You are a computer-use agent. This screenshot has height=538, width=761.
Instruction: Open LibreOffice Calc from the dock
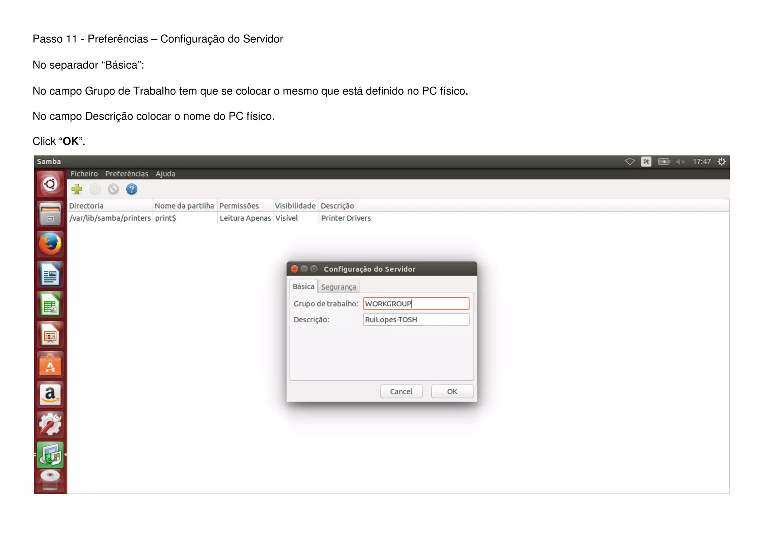[x=50, y=305]
